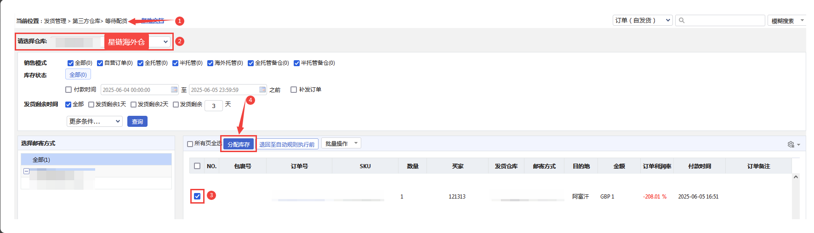Uncheck the selected order row checkbox

point(197,196)
